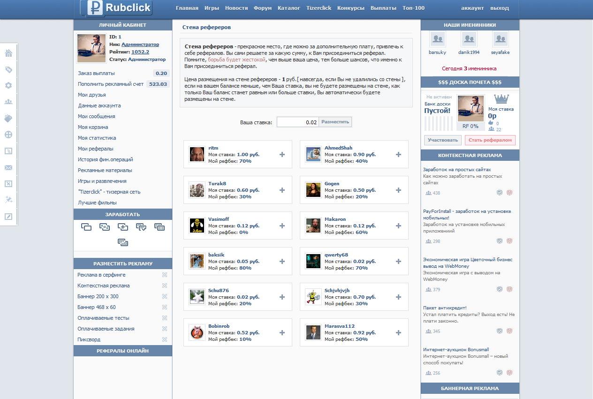Click the red shield icon on PayForInstall ad
The width and height of the screenshot is (593, 399).
click(509, 241)
